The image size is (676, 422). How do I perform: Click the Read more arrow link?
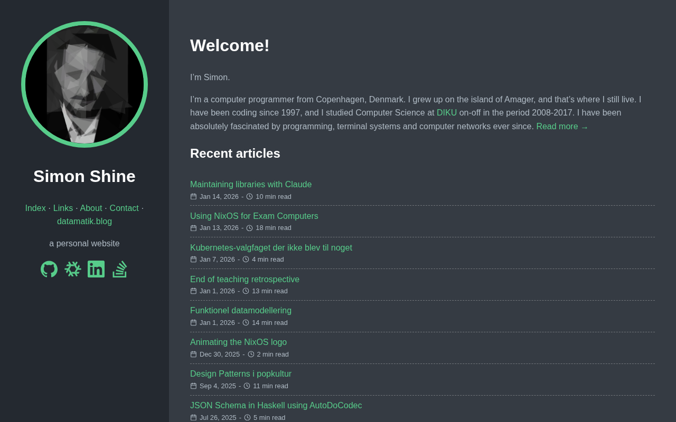coord(562,127)
